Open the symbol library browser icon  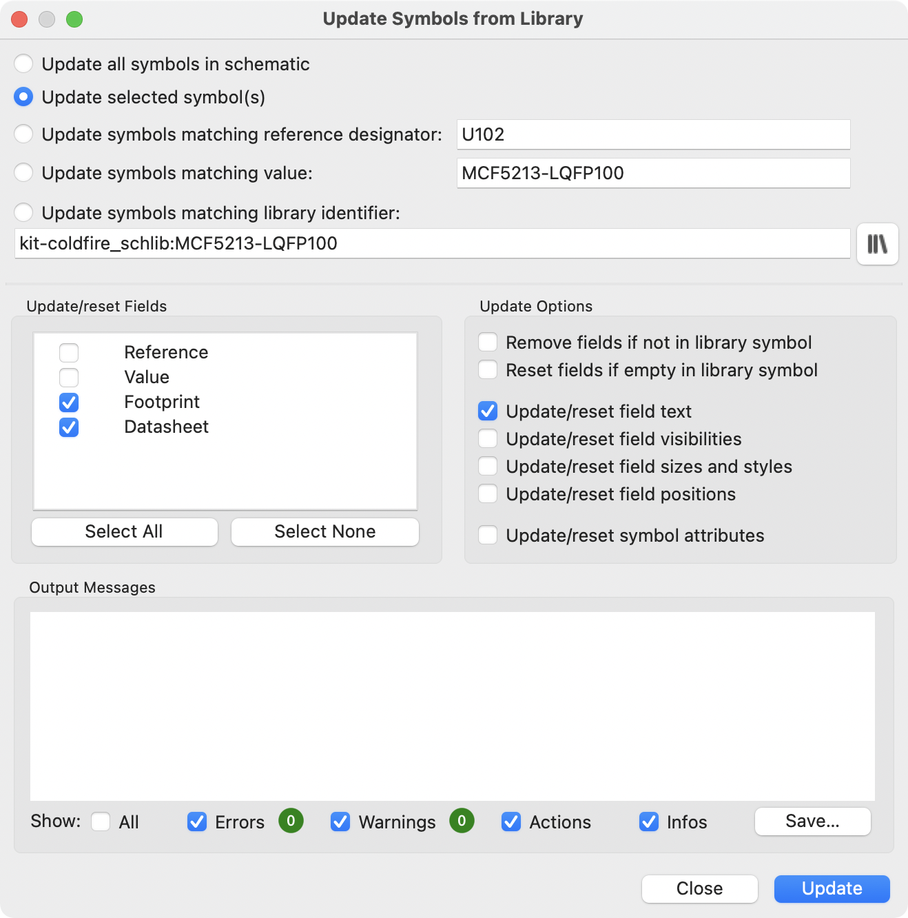[x=876, y=244]
